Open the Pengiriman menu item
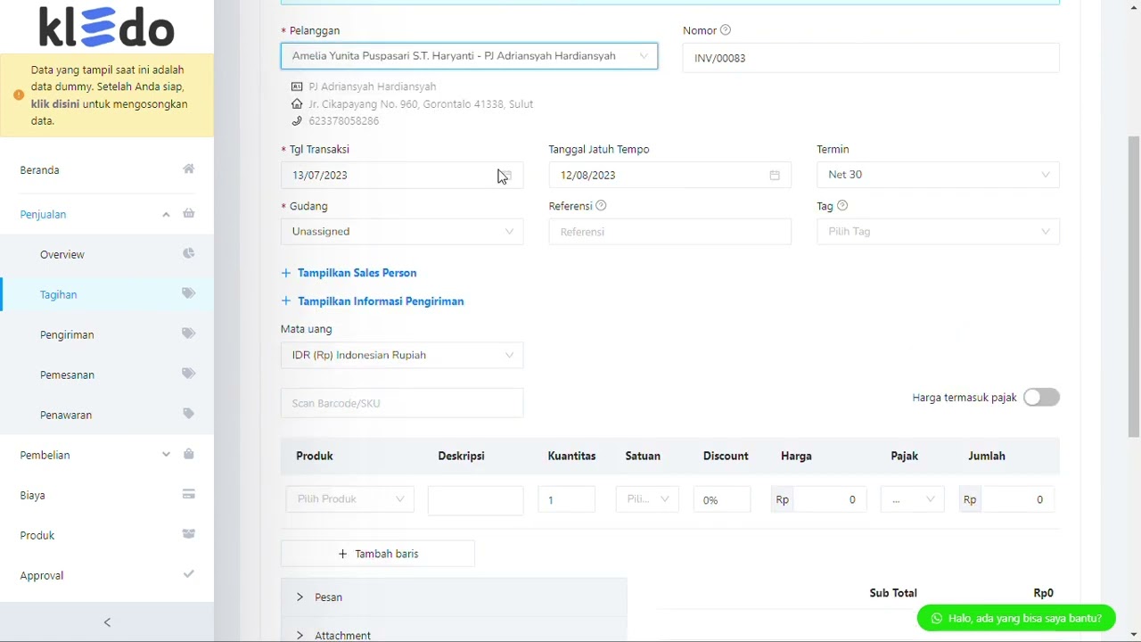The height and width of the screenshot is (642, 1141). pyautogui.click(x=67, y=334)
